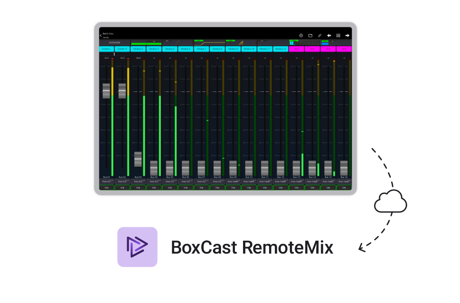460x303 pixels.
Task: Open the grid view icon in the header
Action: [x=338, y=35]
